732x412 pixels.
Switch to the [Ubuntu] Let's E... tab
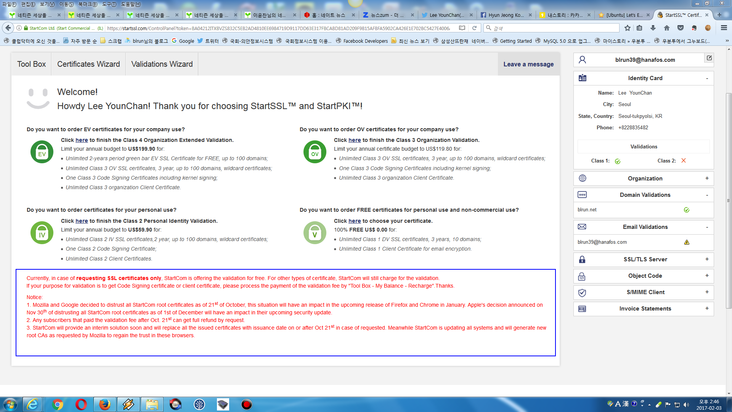(x=624, y=15)
